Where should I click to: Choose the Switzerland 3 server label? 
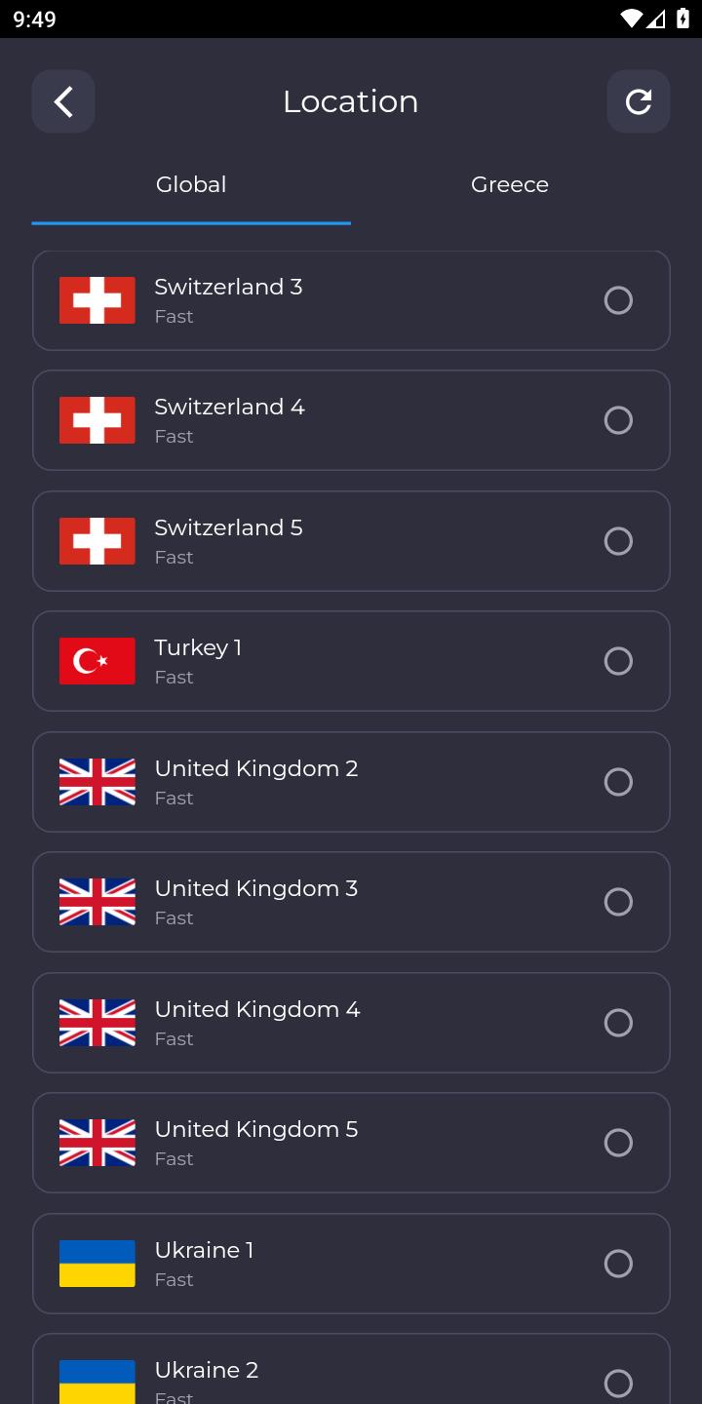(228, 287)
